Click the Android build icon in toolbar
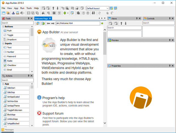 coord(65,13)
